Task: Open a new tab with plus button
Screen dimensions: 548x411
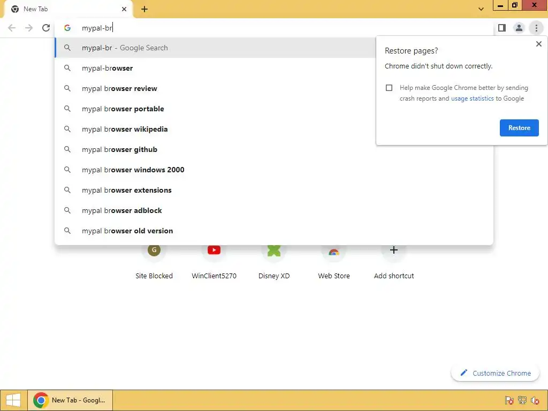Action: [x=144, y=9]
